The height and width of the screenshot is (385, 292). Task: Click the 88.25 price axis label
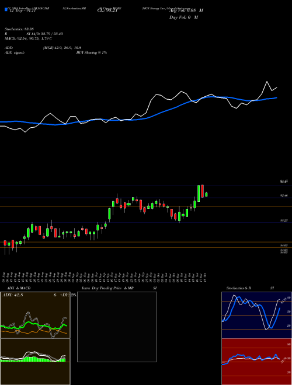click(284, 220)
